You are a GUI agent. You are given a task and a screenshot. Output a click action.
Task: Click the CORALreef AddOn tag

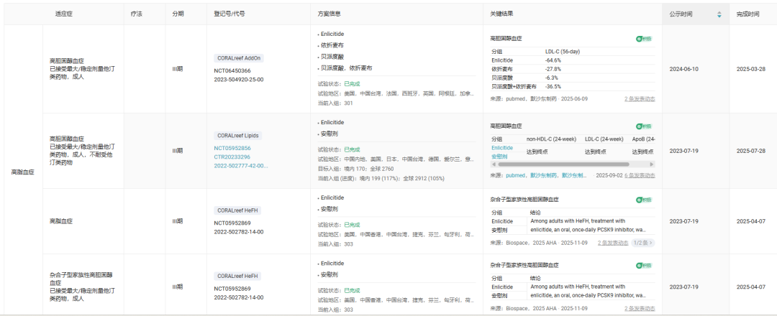(239, 58)
